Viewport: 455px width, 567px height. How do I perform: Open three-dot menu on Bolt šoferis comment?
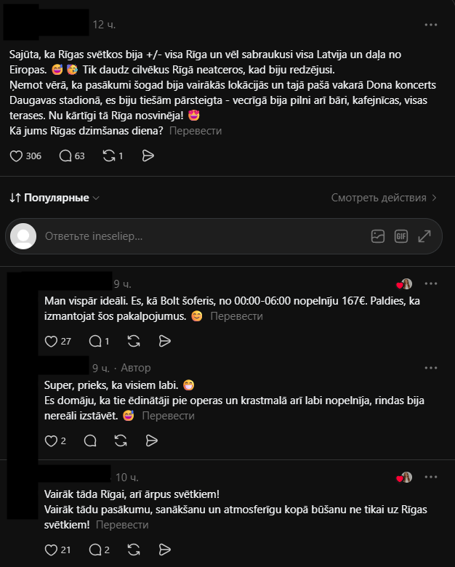click(x=431, y=283)
